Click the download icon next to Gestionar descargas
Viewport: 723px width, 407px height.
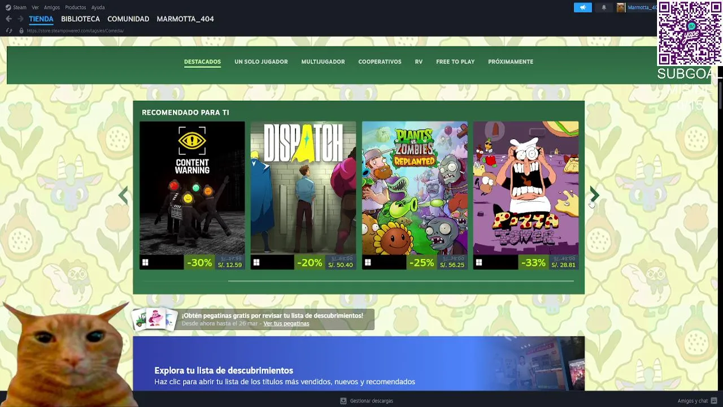343,401
